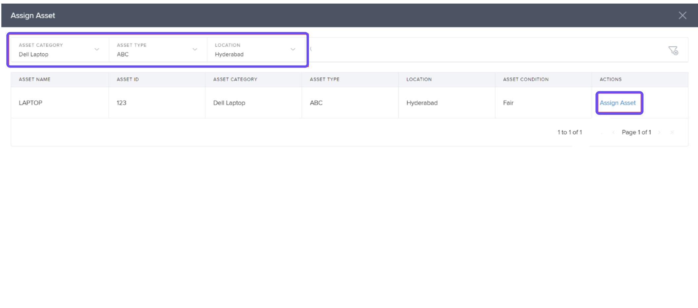Select the Hyderabad cell in the table row
The height and width of the screenshot is (308, 698).
(x=422, y=103)
